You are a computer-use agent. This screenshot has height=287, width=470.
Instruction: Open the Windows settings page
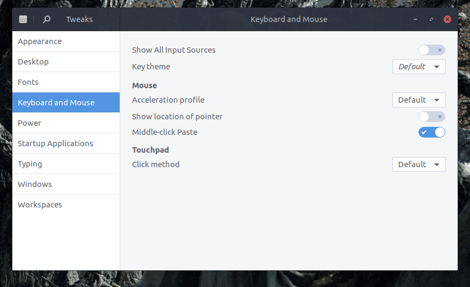pos(66,184)
